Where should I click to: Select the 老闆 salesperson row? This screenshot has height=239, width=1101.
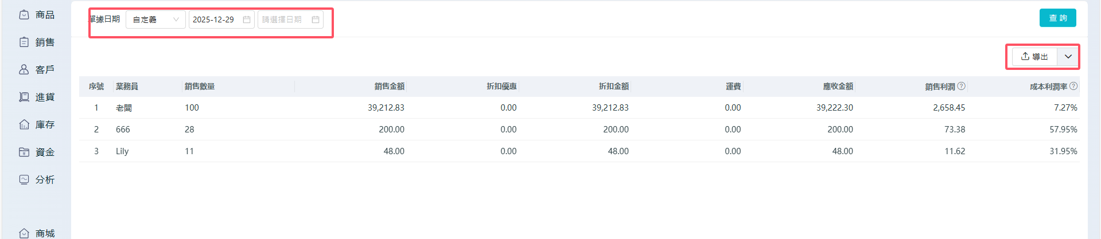[x=124, y=108]
